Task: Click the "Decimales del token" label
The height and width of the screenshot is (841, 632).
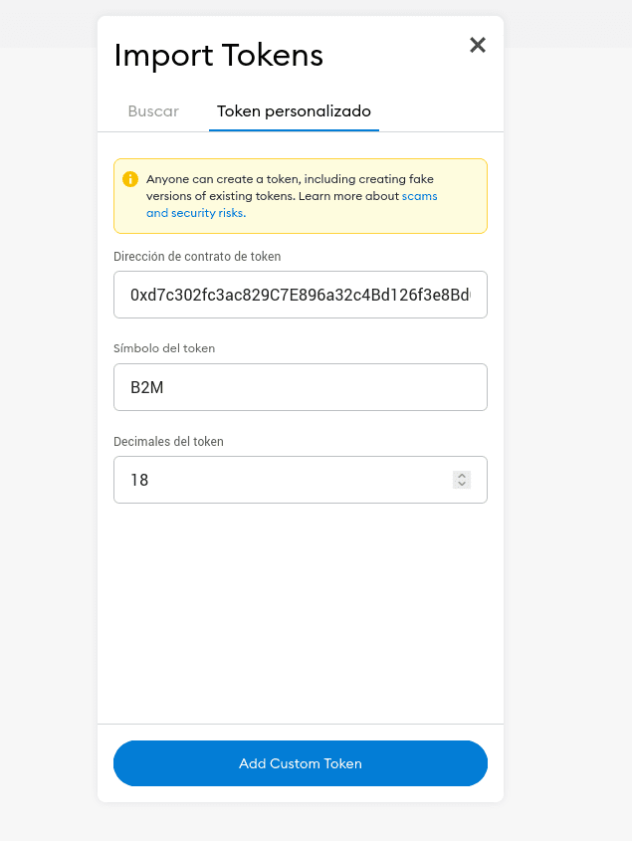Action: [x=168, y=442]
